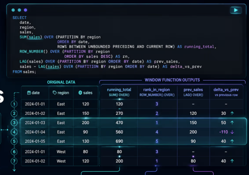Viewport: 249px width, 175px height.
Task: Click the calendar icon in date header
Action: pyautogui.click(x=29, y=93)
